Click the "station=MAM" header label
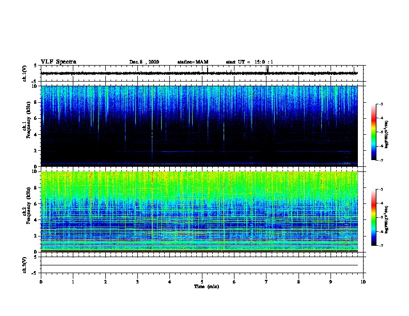 pos(193,62)
